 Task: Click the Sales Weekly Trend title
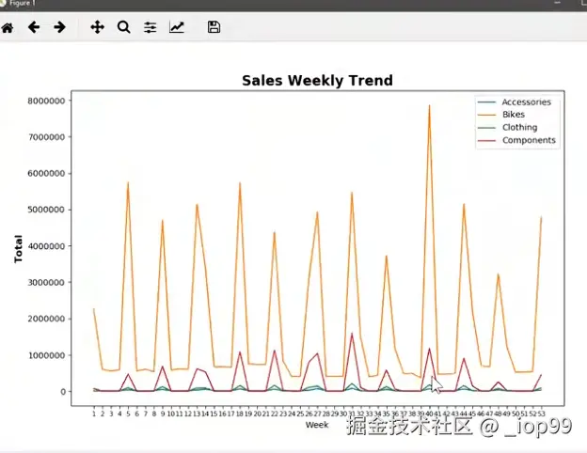(x=317, y=81)
